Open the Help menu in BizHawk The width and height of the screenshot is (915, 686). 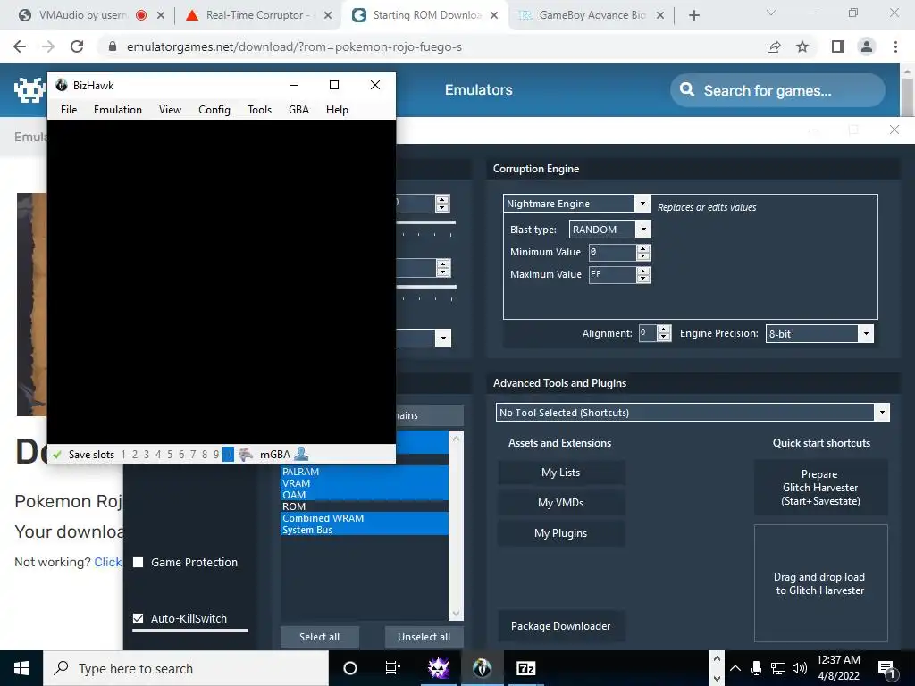pyautogui.click(x=337, y=110)
